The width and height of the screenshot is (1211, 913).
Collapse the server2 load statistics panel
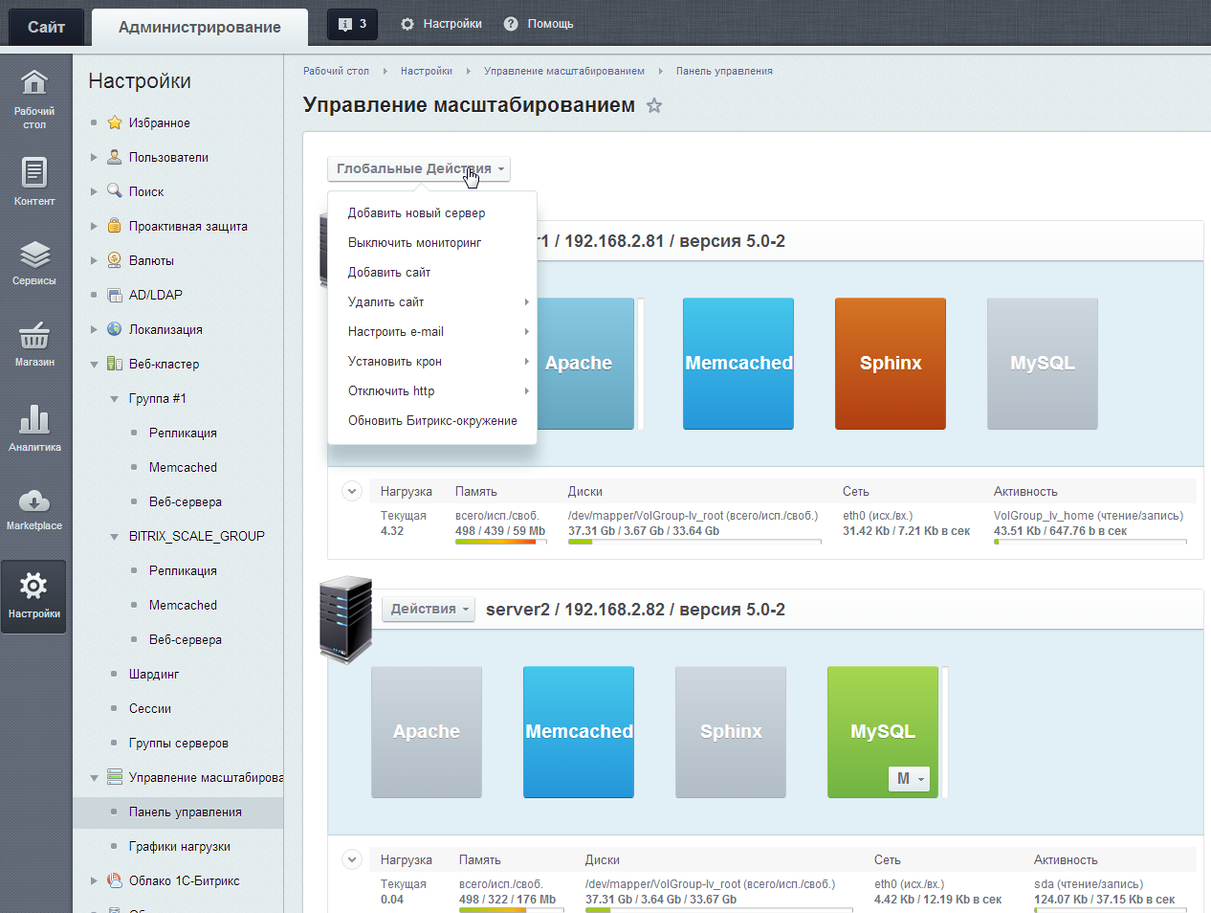(x=352, y=859)
